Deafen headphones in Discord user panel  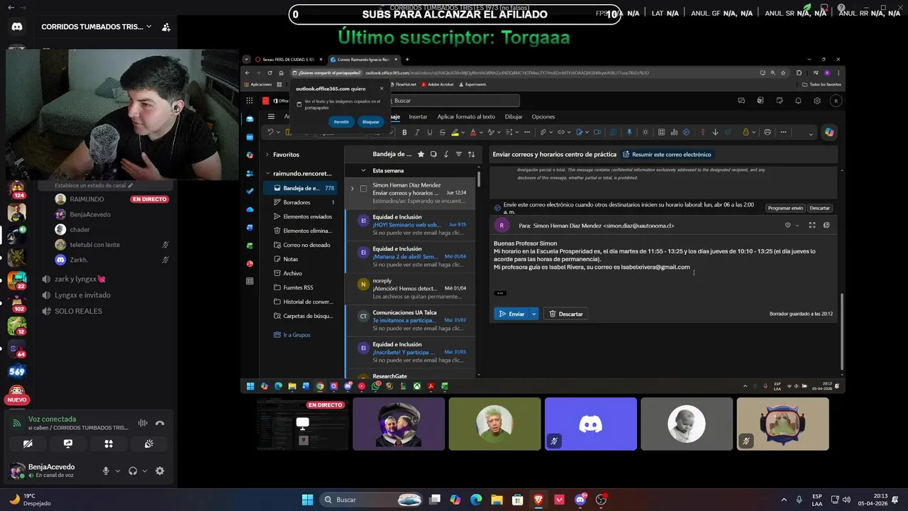click(x=133, y=471)
